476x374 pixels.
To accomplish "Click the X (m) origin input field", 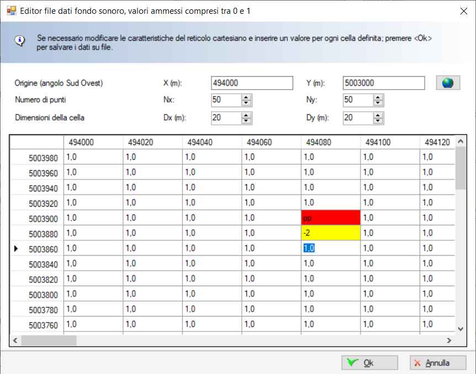I will [252, 83].
